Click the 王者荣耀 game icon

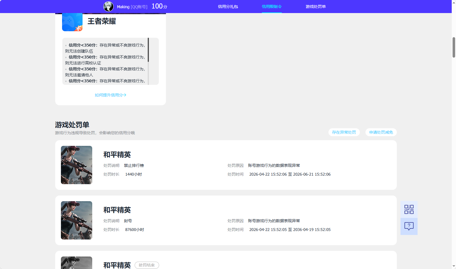click(72, 22)
